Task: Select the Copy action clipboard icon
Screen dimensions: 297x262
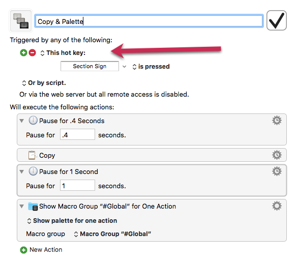Action: coord(32,155)
